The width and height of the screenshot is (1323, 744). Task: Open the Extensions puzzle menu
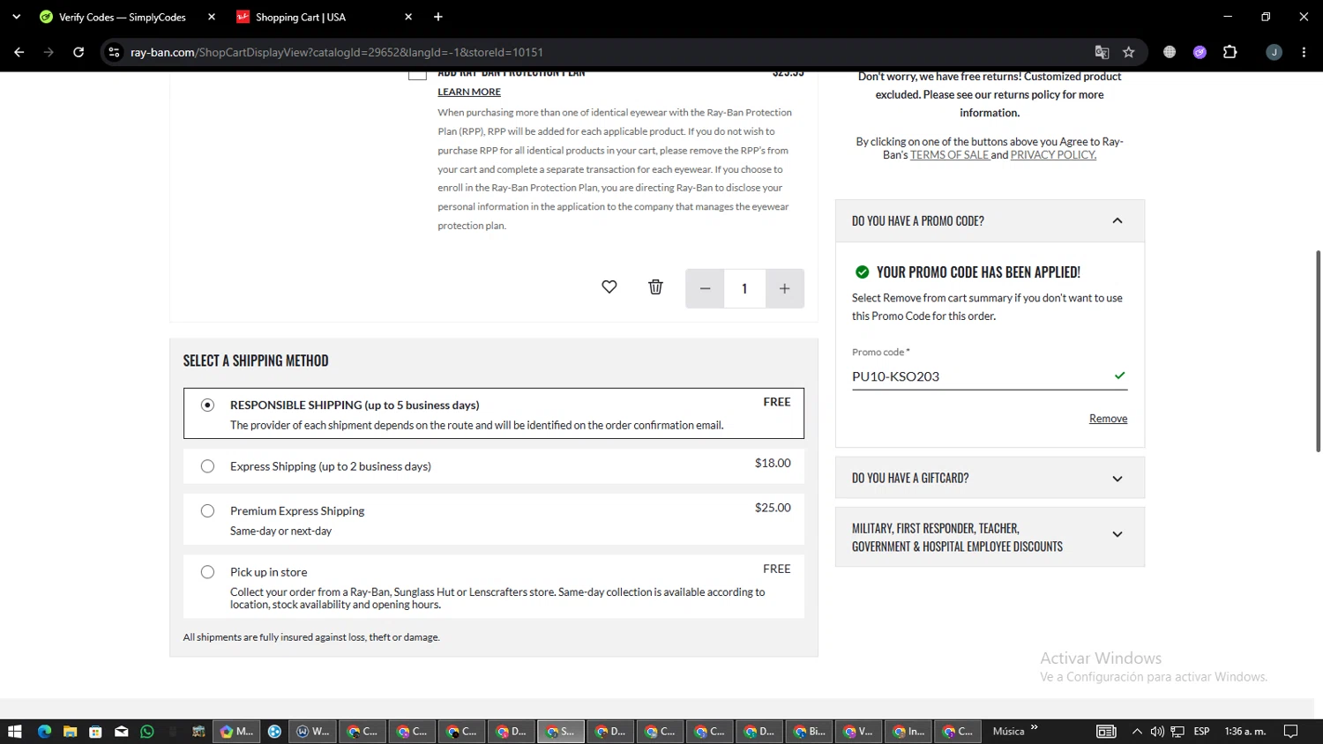1230,52
